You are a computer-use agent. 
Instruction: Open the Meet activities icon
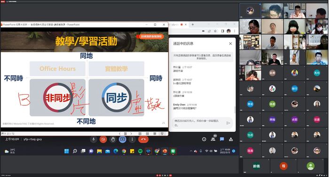(231, 139)
